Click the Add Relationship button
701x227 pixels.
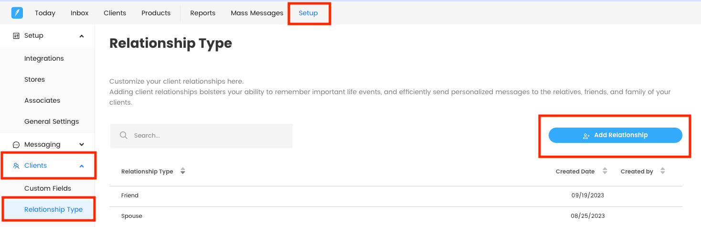[616, 135]
